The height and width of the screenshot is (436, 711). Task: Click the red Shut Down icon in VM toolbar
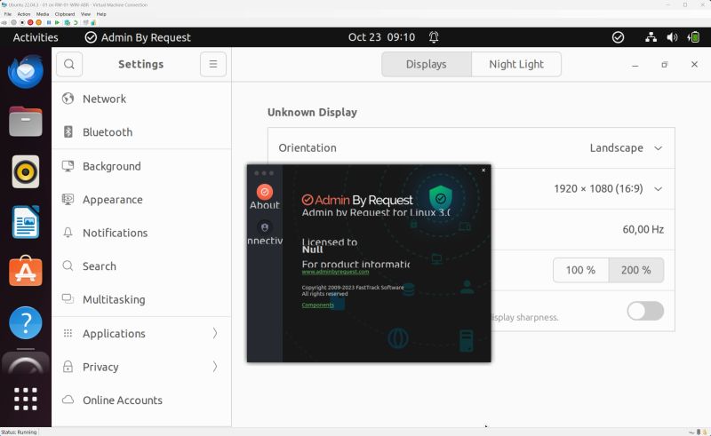[x=30, y=22]
